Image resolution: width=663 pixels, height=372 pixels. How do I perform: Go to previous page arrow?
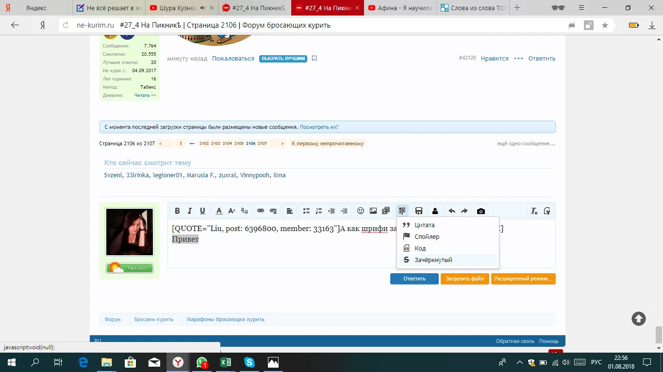coord(166,143)
